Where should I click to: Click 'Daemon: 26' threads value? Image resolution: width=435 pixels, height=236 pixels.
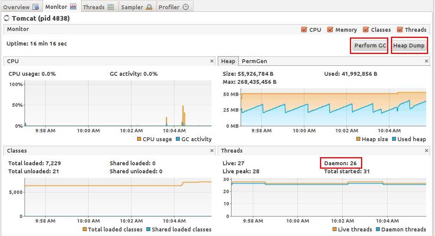click(340, 163)
